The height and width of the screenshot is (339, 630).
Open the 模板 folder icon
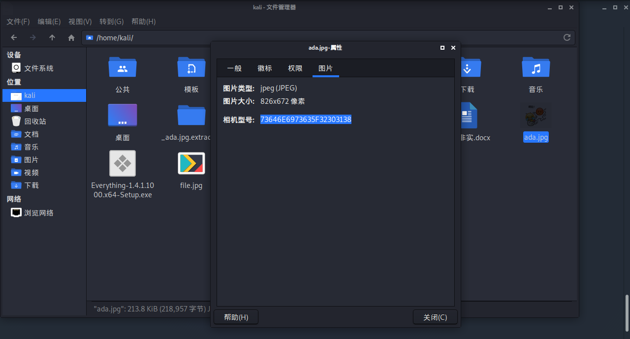(191, 68)
